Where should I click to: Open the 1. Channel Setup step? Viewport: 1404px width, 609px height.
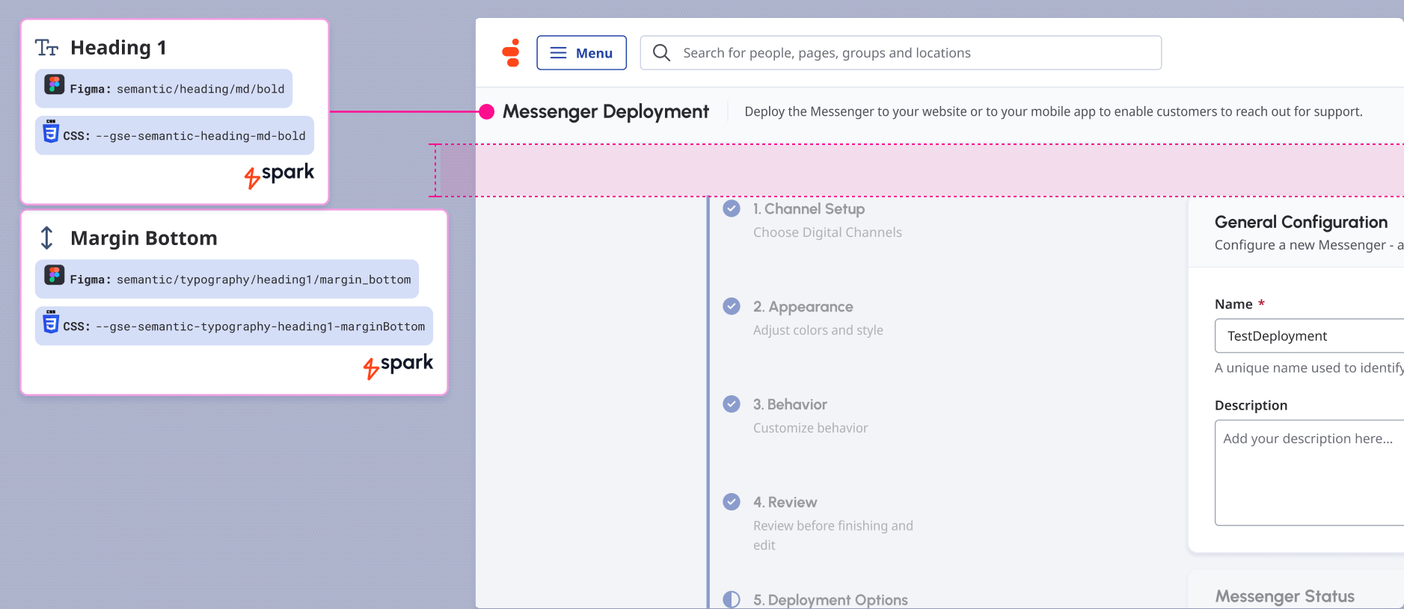tap(809, 209)
